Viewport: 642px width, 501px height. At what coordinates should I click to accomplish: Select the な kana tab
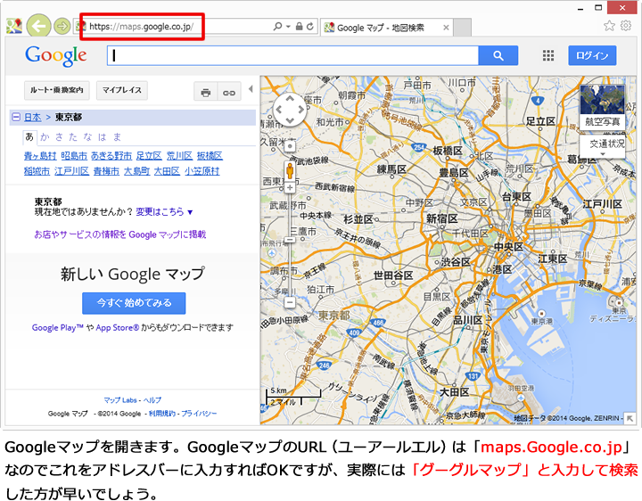pos(87,137)
